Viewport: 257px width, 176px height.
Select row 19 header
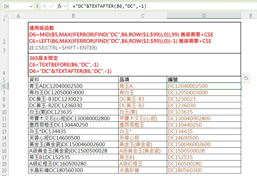(x=4, y=170)
